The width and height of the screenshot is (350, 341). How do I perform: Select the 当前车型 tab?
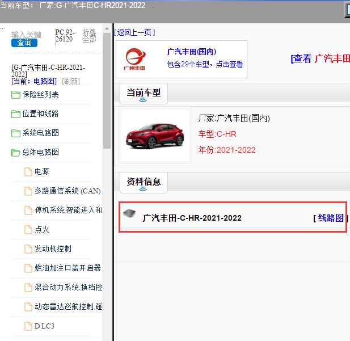[x=144, y=94]
